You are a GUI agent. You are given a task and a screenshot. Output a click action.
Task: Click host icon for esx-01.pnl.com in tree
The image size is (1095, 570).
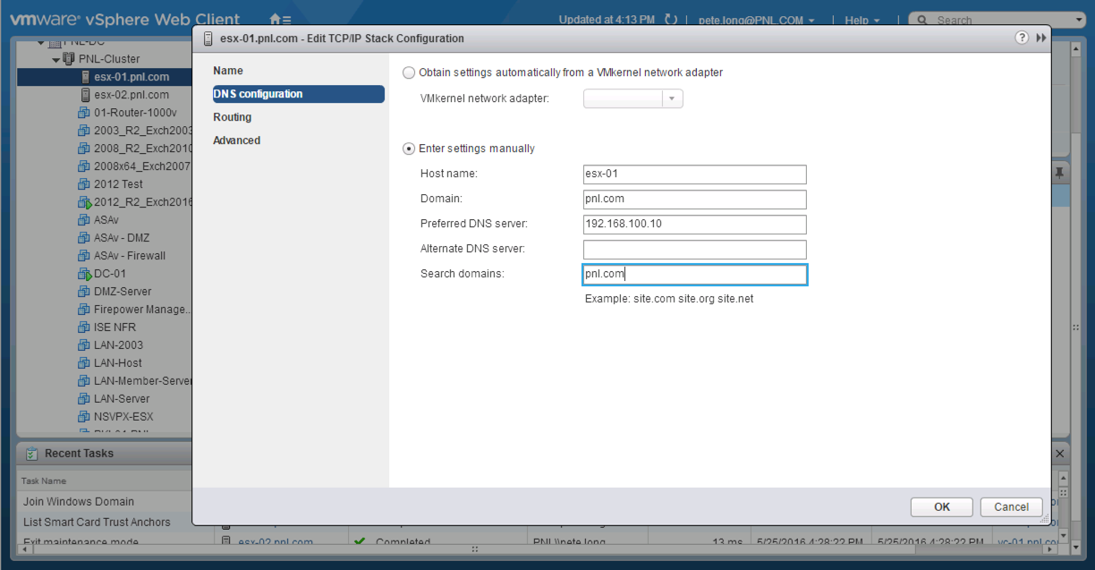[86, 77]
